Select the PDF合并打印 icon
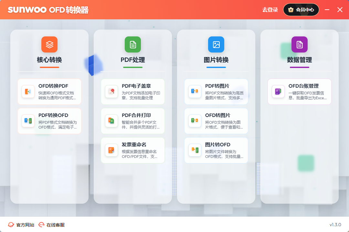This screenshot has width=349, height=232. pos(111,121)
